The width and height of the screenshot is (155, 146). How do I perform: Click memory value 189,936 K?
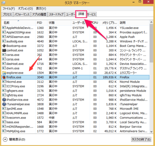[x=110, y=77]
